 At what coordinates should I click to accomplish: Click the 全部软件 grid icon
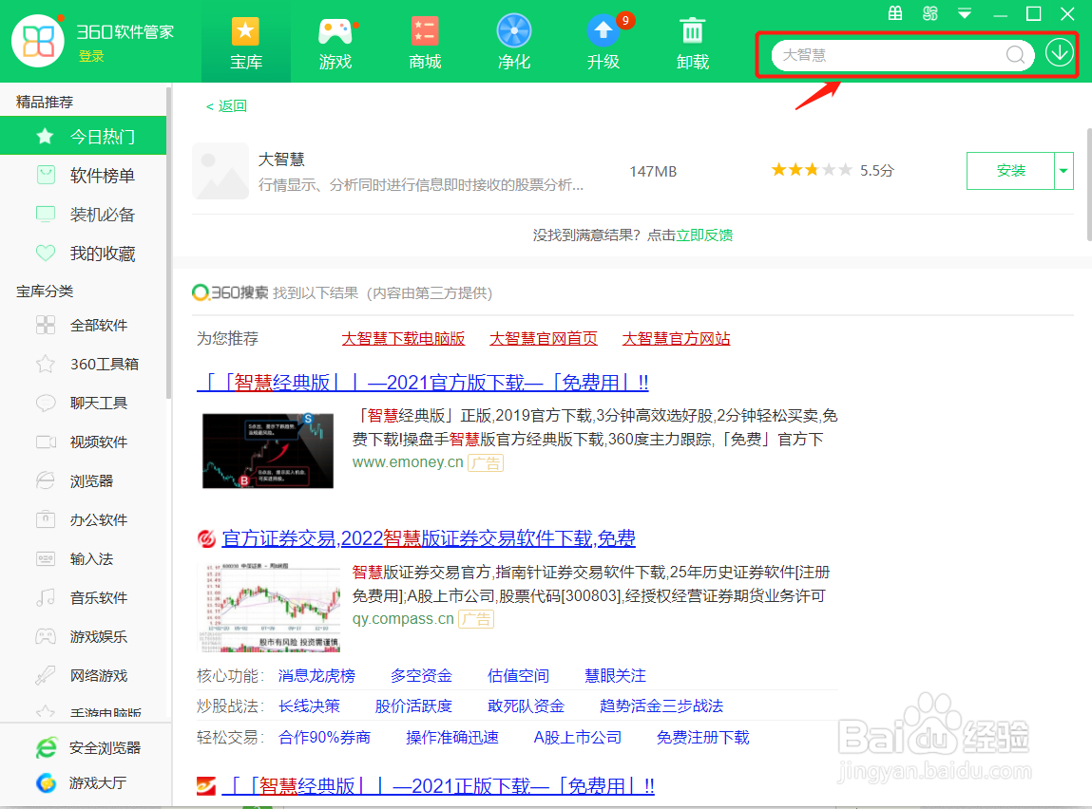[46, 325]
